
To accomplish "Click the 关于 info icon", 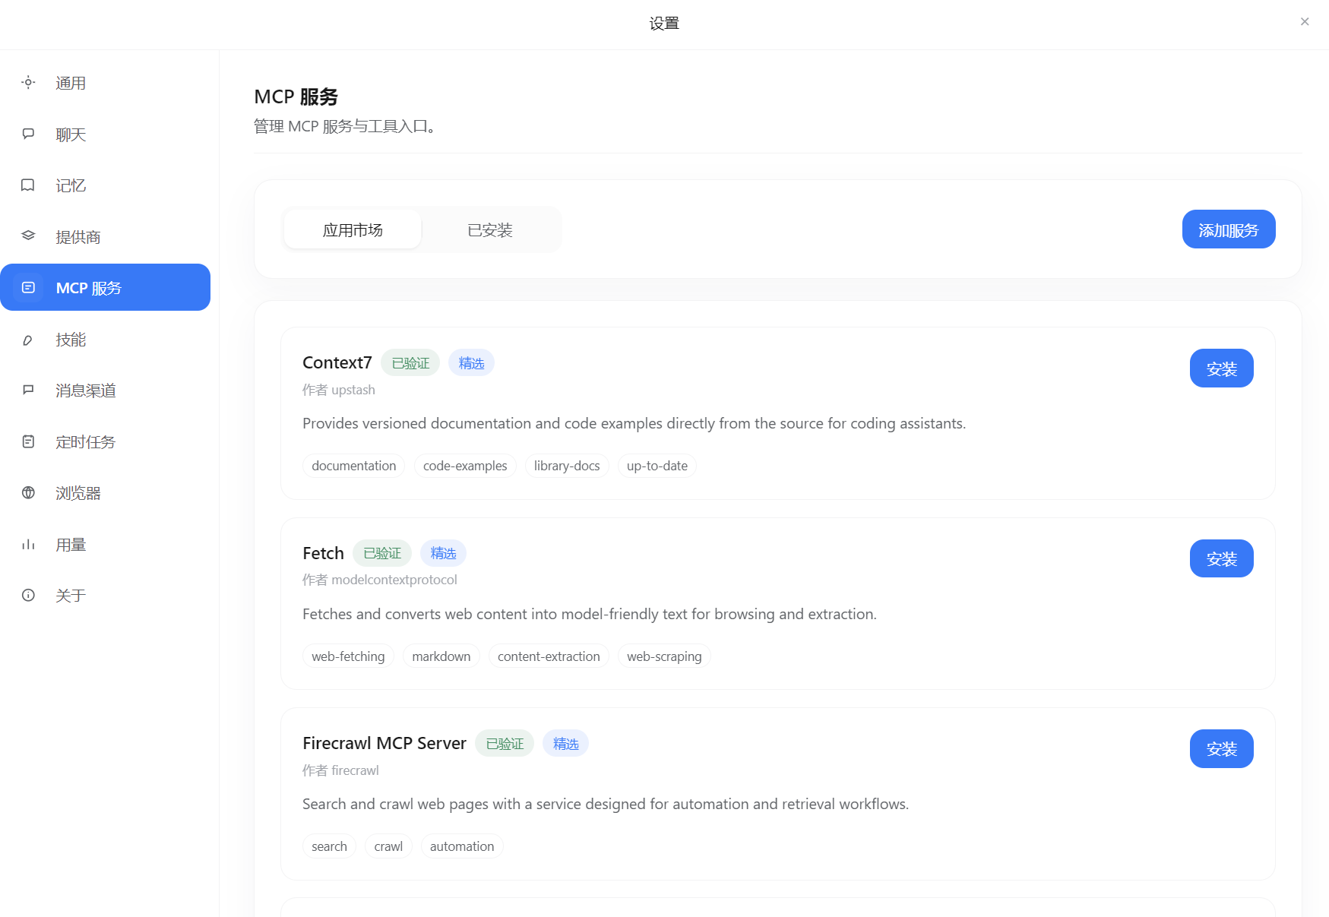I will 28,595.
